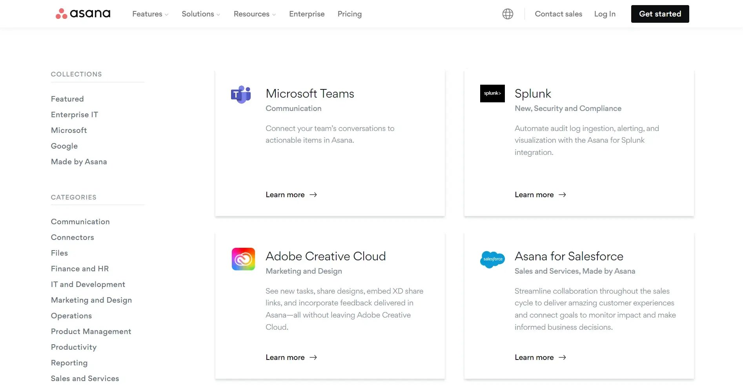Screen dimensions: 743x385
Task: Expand the Features dropdown menu
Action: 150,14
